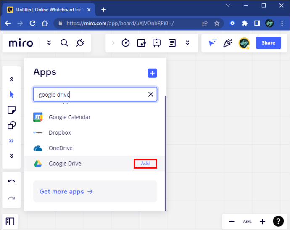
Task: Collapse the left toolbar with the up chevrons
Action: pyautogui.click(x=11, y=79)
